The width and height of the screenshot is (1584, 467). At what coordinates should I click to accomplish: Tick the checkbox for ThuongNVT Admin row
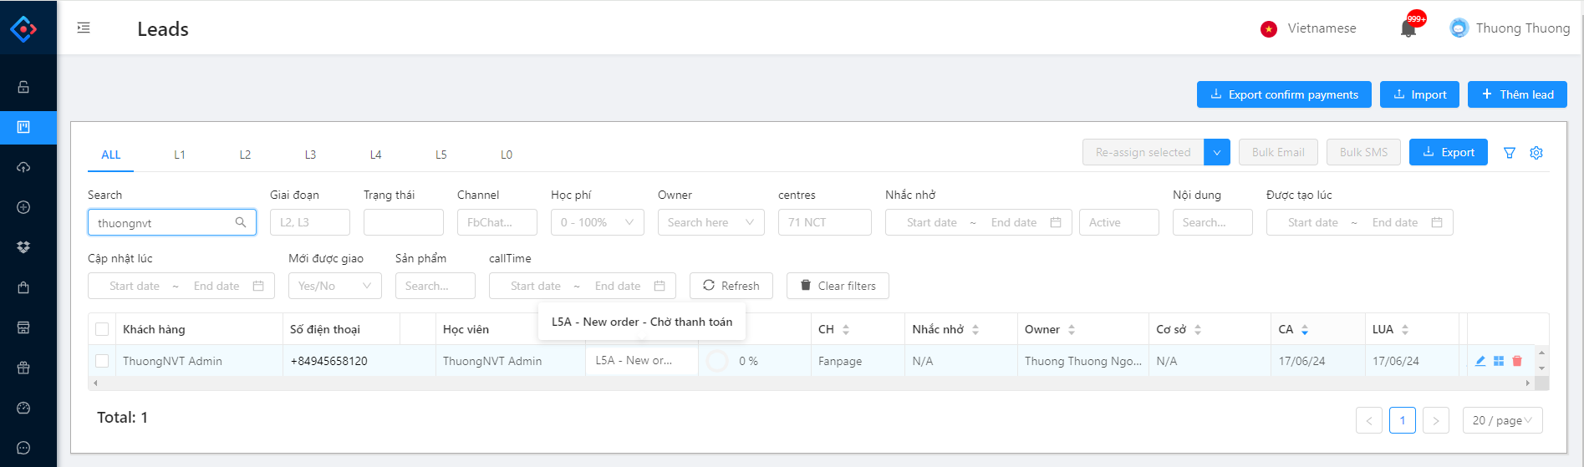pyautogui.click(x=102, y=361)
